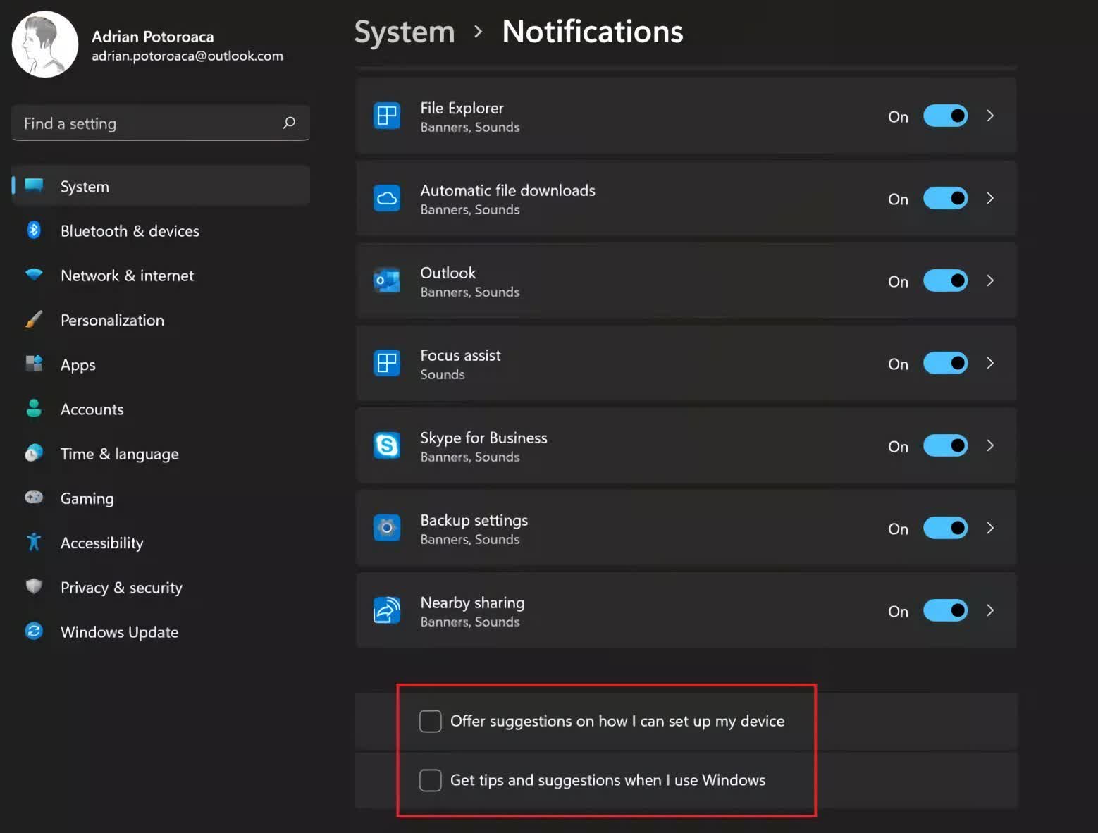This screenshot has height=833, width=1098.
Task: Open Privacy & security settings
Action: tap(161, 587)
